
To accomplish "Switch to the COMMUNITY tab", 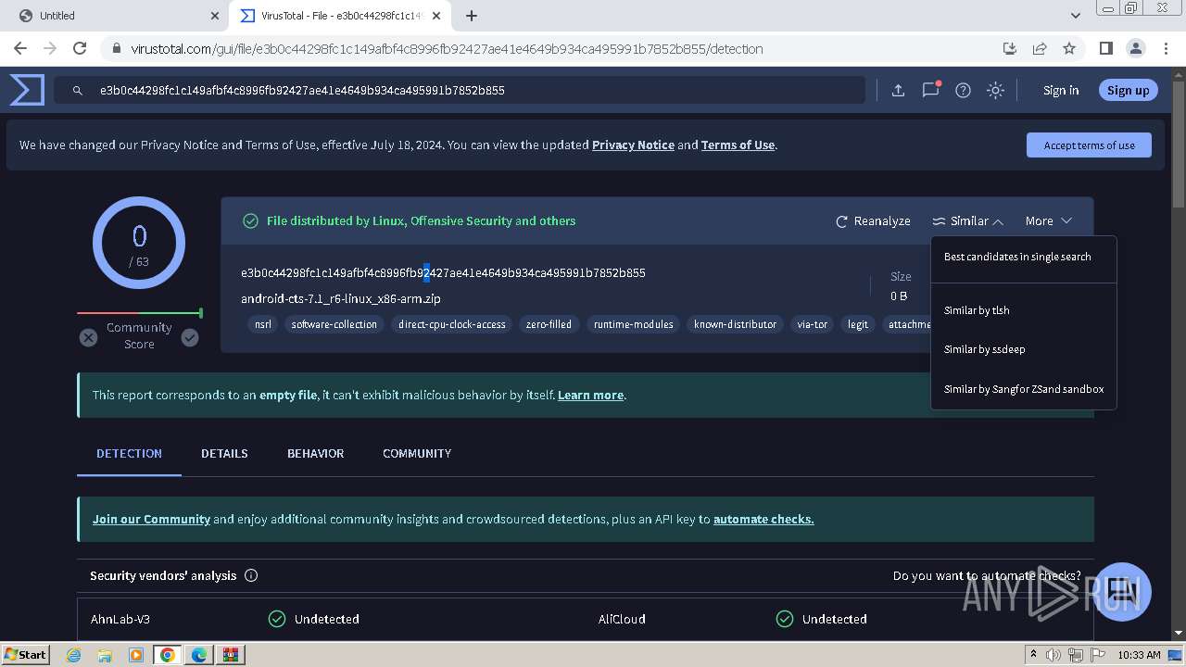I will point(417,453).
